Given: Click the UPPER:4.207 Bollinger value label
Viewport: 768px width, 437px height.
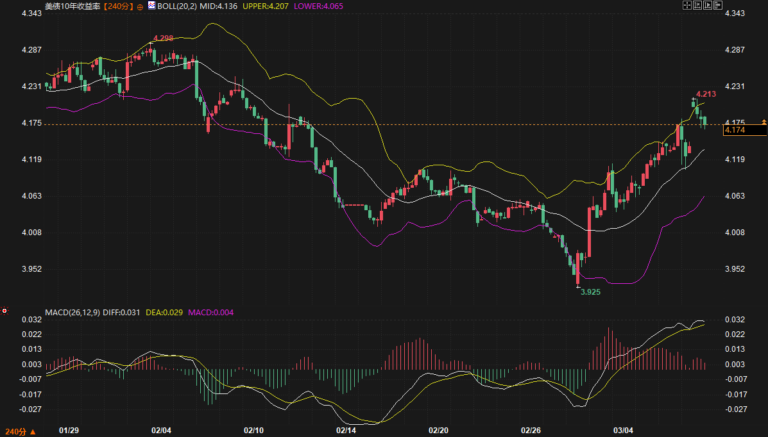Looking at the screenshot, I should 266,6.
